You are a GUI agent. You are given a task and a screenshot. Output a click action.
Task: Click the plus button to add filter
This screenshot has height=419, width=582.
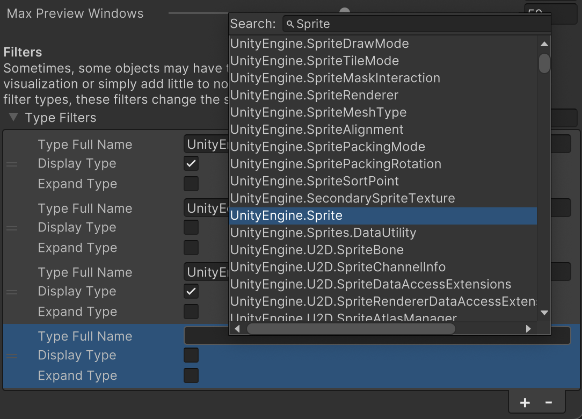pyautogui.click(x=525, y=403)
